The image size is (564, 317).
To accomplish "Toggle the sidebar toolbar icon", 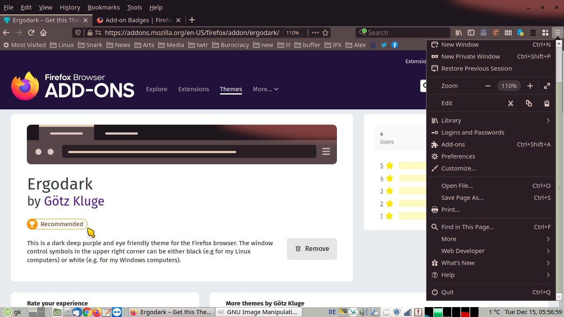I will coord(471,33).
